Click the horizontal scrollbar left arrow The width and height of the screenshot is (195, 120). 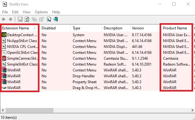tap(3, 110)
